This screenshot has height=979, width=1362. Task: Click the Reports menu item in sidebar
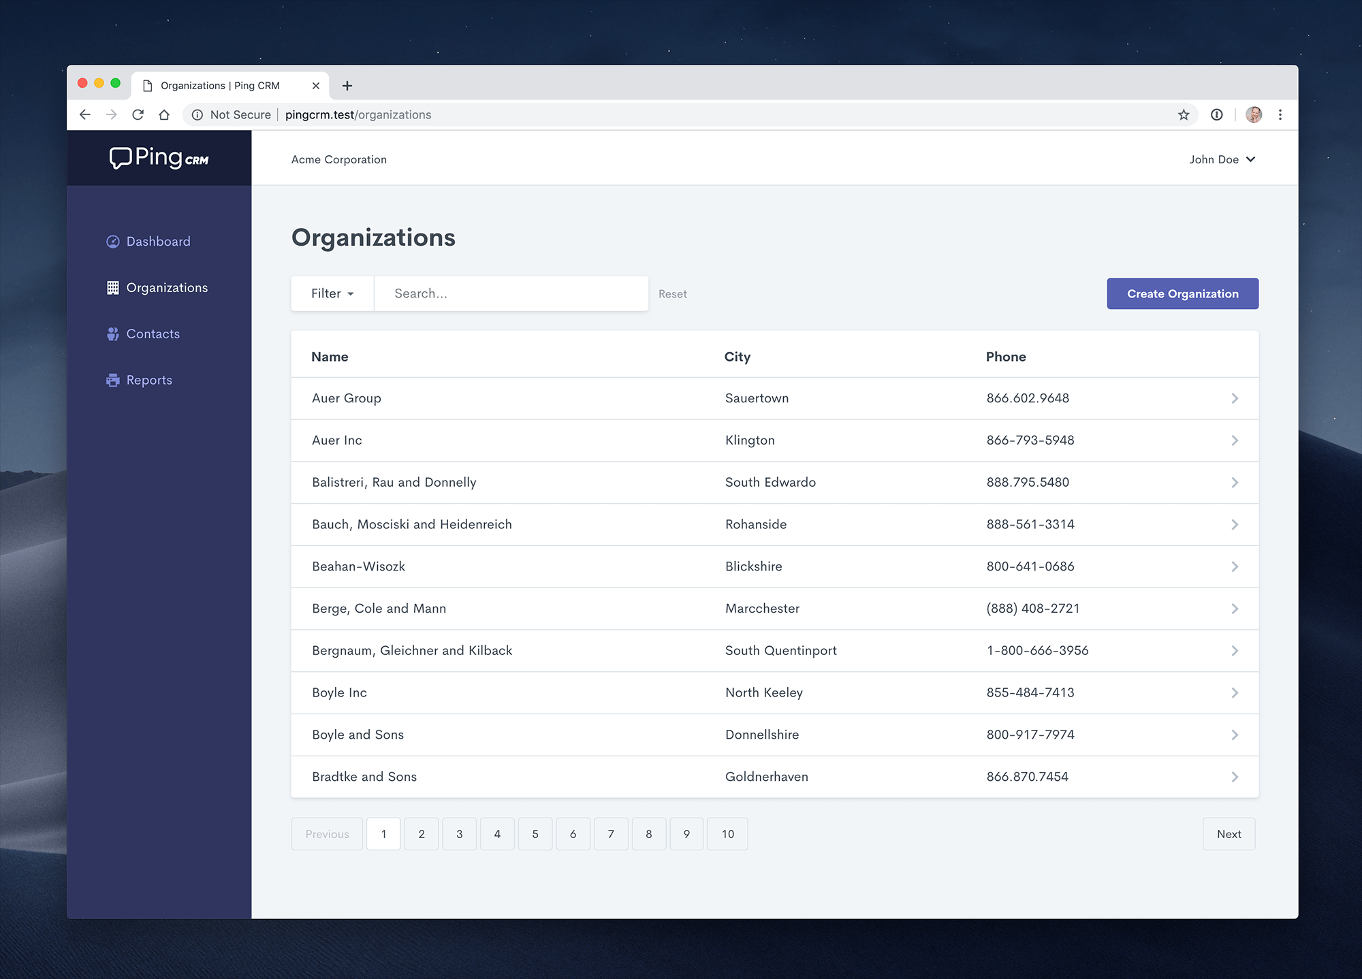click(149, 379)
